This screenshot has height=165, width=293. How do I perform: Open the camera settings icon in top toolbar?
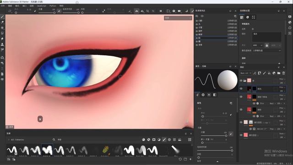(x=179, y=11)
